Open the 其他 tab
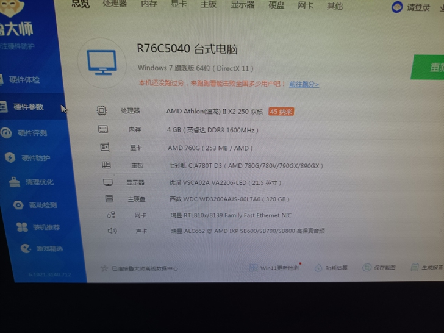 pyautogui.click(x=335, y=6)
